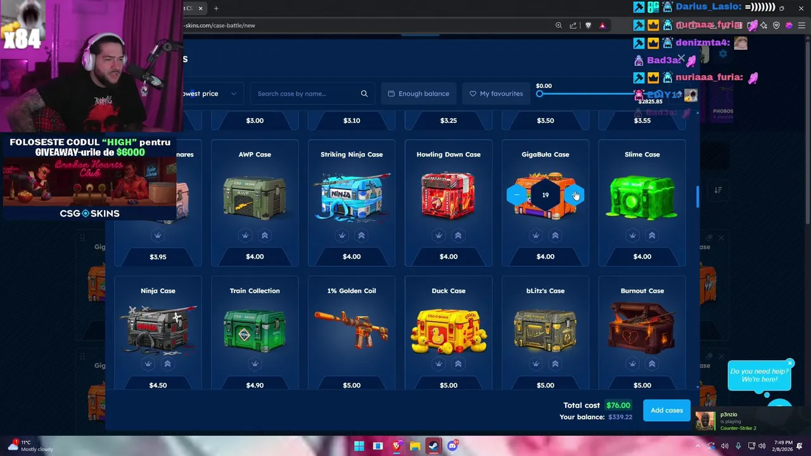
Task: Click the crown icon under Slime Case
Action: click(632, 236)
